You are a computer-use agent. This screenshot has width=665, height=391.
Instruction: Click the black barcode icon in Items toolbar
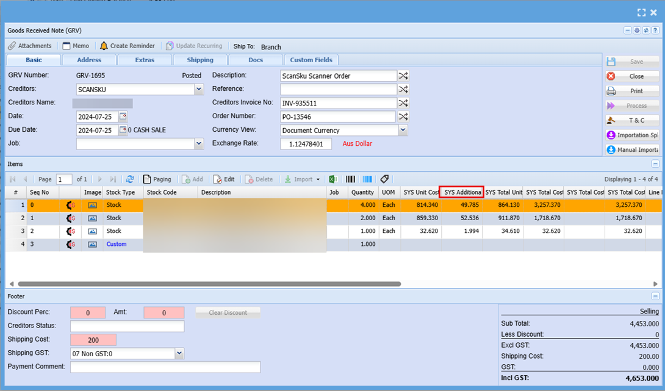pos(351,179)
